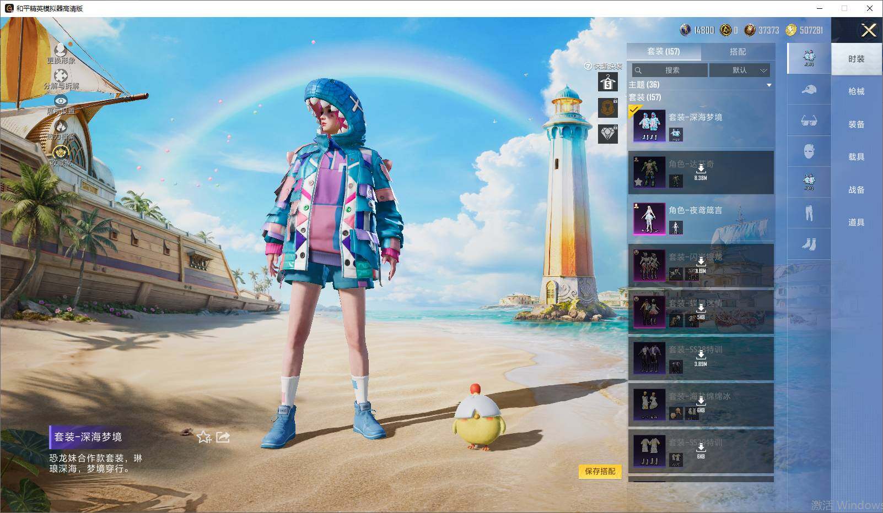Click the 搜索 search field
Viewport: 883px width, 513px height.
pyautogui.click(x=670, y=70)
